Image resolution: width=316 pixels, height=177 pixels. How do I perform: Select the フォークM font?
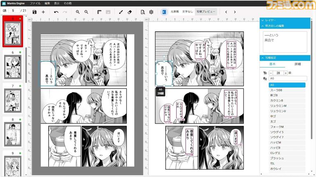[287, 127]
